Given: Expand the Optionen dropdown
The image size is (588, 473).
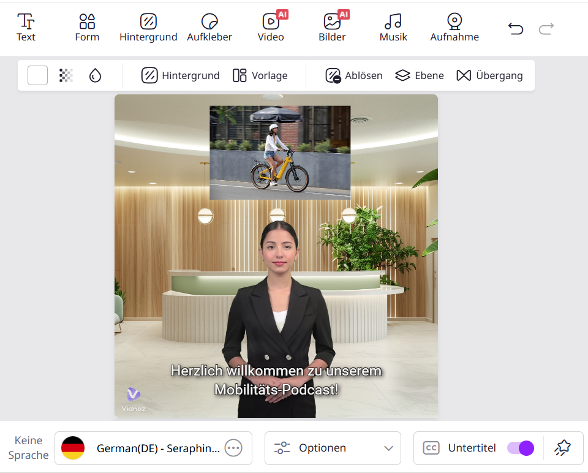Looking at the screenshot, I should 333,448.
